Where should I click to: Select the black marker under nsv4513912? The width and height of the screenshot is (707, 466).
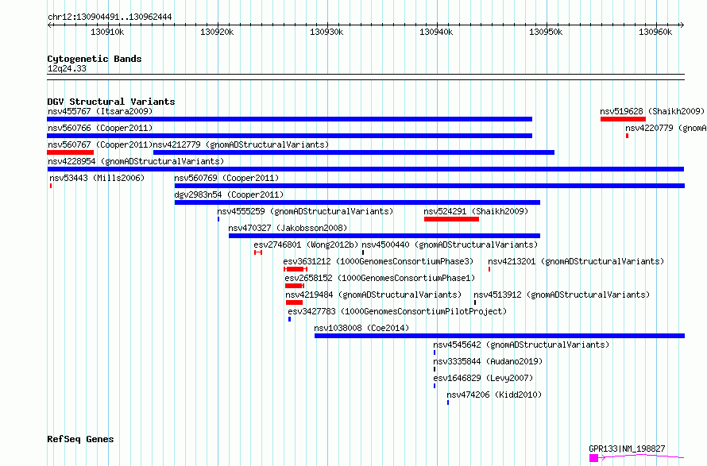tap(475, 302)
